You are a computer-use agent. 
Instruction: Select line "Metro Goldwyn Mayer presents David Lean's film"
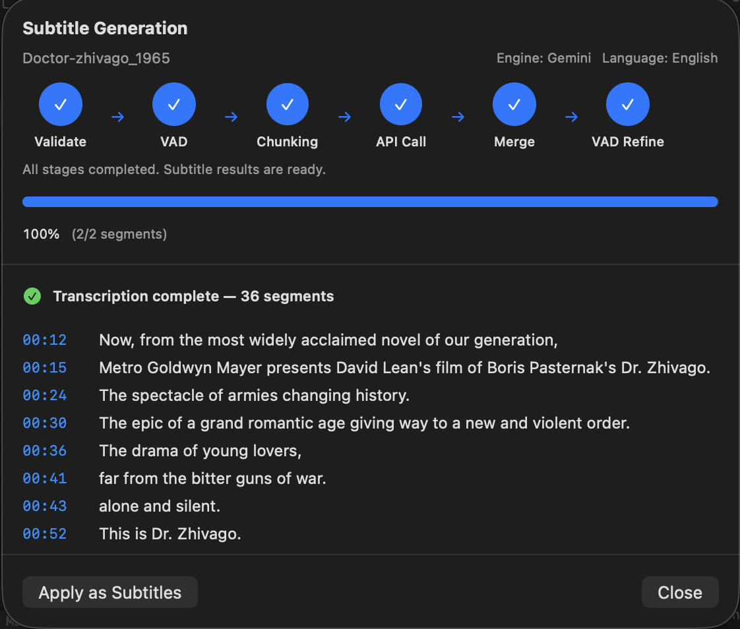pos(404,368)
